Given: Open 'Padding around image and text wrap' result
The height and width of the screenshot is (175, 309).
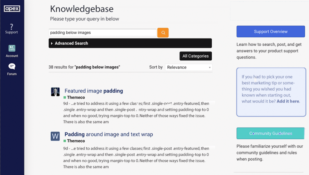Looking at the screenshot, I should pyautogui.click(x=108, y=134).
